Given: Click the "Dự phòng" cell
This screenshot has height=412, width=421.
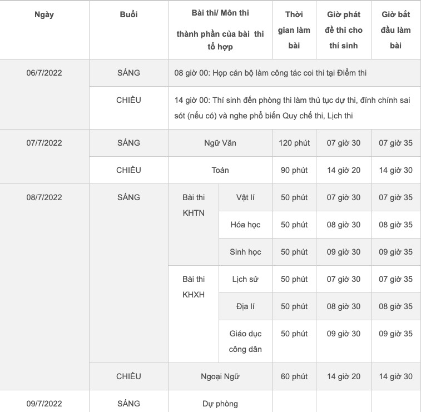Looking at the screenshot, I should tap(220, 404).
